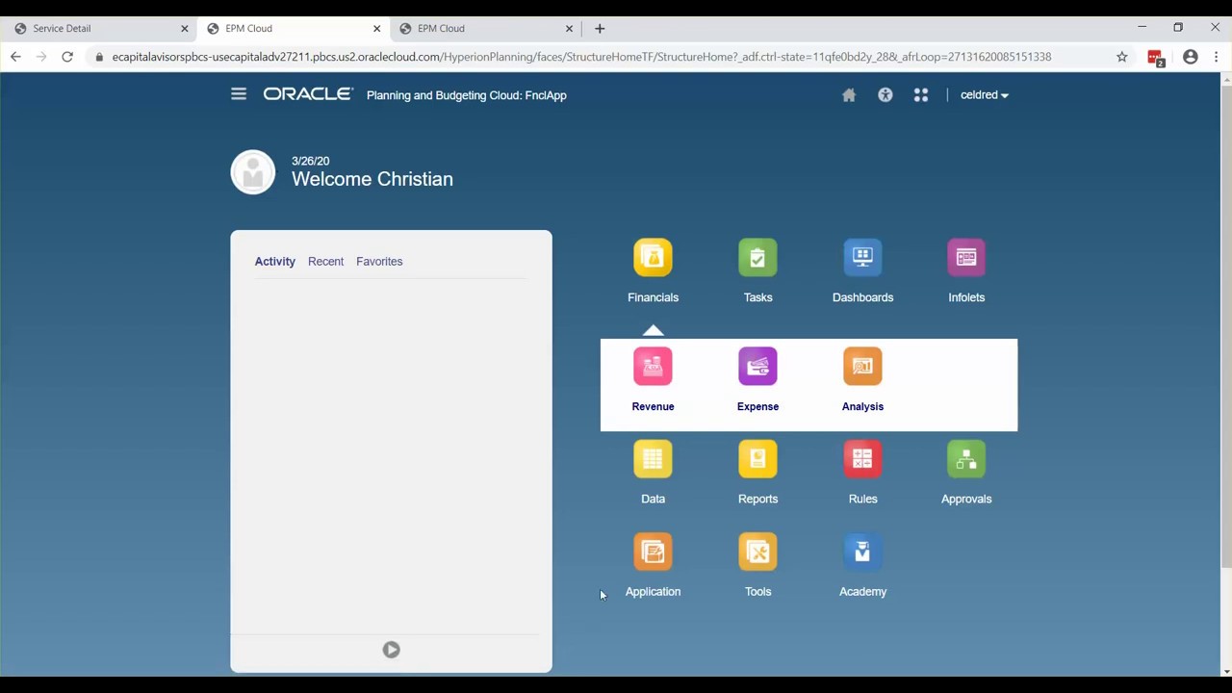Screen dimensions: 1232x693
Task: Open the Tools icon
Action: tap(757, 552)
